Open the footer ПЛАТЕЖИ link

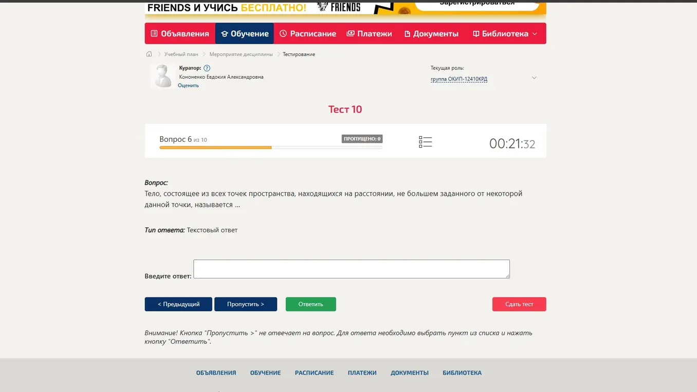(362, 373)
